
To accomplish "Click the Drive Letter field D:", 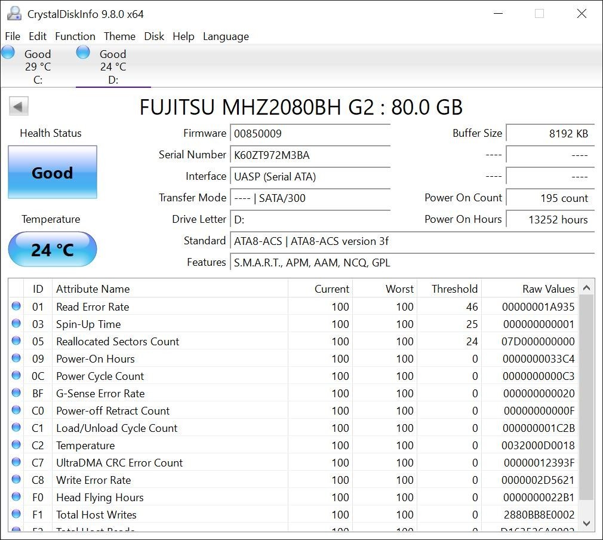I will pyautogui.click(x=310, y=220).
